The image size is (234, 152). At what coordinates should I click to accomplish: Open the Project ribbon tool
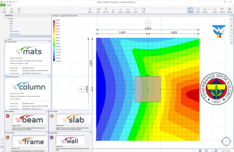[x=4, y=10]
